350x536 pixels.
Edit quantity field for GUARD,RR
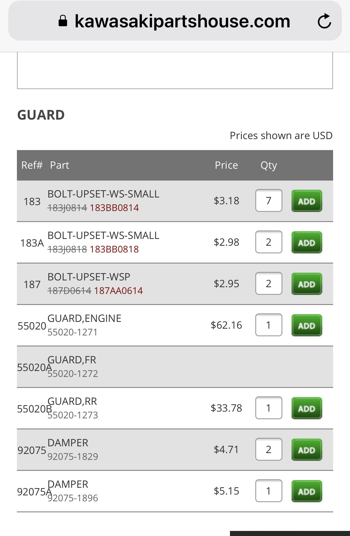pos(269,408)
